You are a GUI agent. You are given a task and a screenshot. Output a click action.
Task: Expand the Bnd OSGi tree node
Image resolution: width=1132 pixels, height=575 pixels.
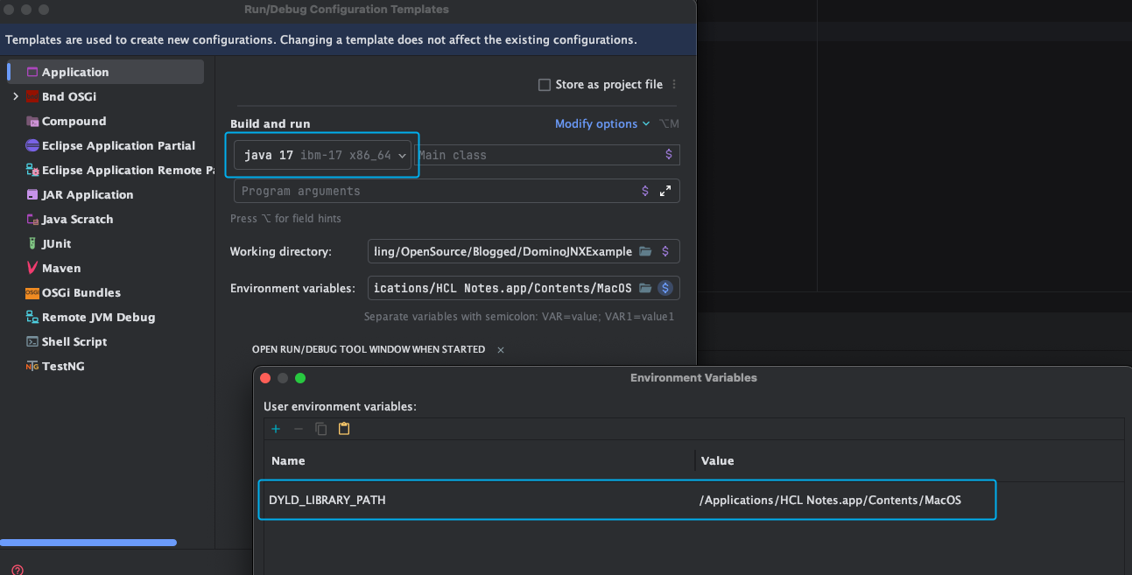14,96
